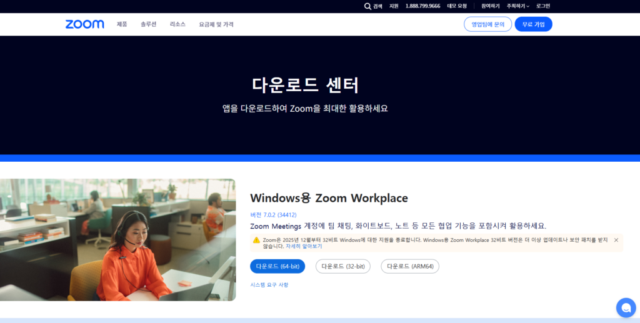The height and width of the screenshot is (323, 640).
Task: Download the 64-bit Windows version
Action: [277, 266]
